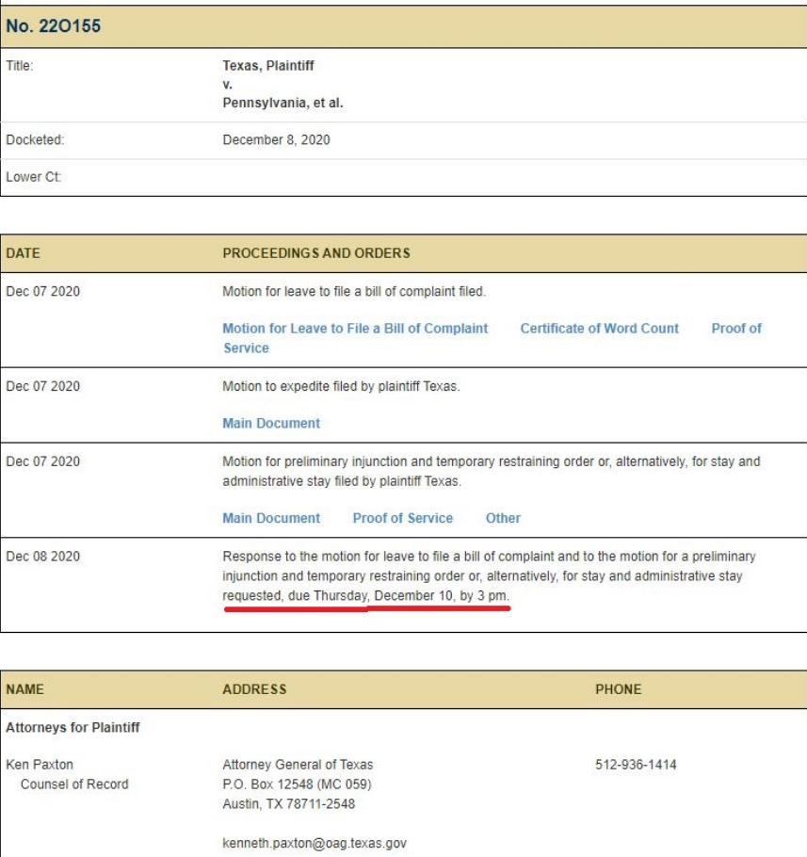The image size is (807, 857).
Task: Open the Certificate of Word Count document
Action: pyautogui.click(x=600, y=329)
